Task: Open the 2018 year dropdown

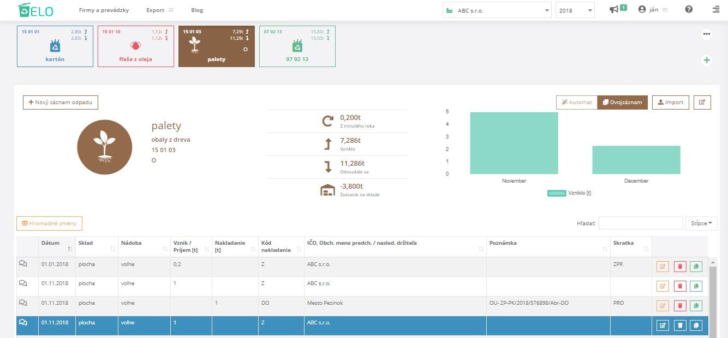Action: [575, 10]
